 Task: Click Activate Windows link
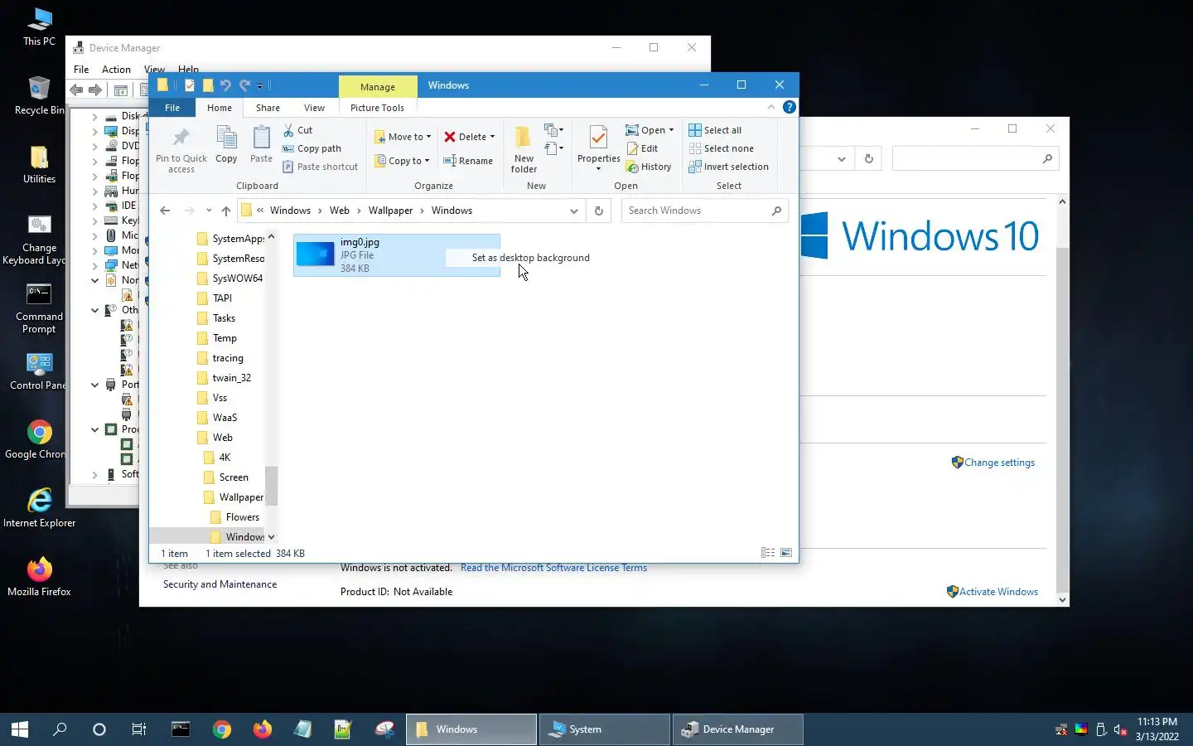pyautogui.click(x=998, y=592)
